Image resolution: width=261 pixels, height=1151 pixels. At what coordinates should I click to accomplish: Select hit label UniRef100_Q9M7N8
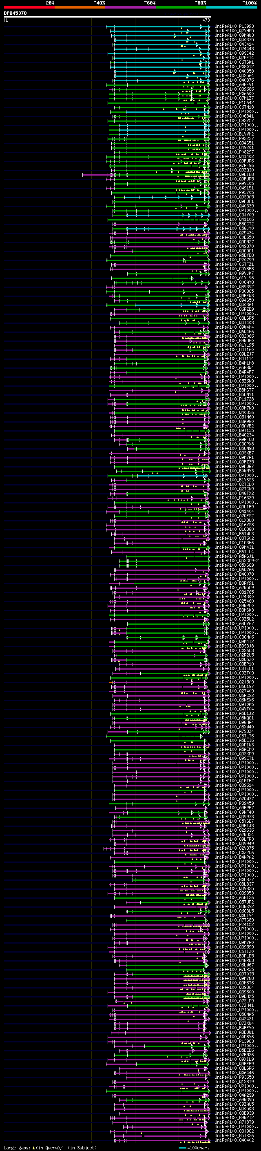pyautogui.click(x=234, y=979)
